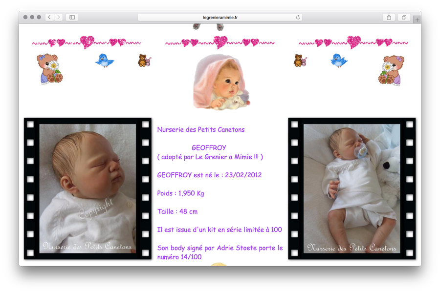This screenshot has width=440, height=293.
Task: Click the green zoom window button
Action: coord(39,17)
